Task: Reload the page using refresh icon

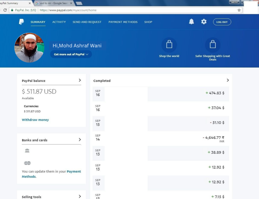Action: click(x=5, y=10)
